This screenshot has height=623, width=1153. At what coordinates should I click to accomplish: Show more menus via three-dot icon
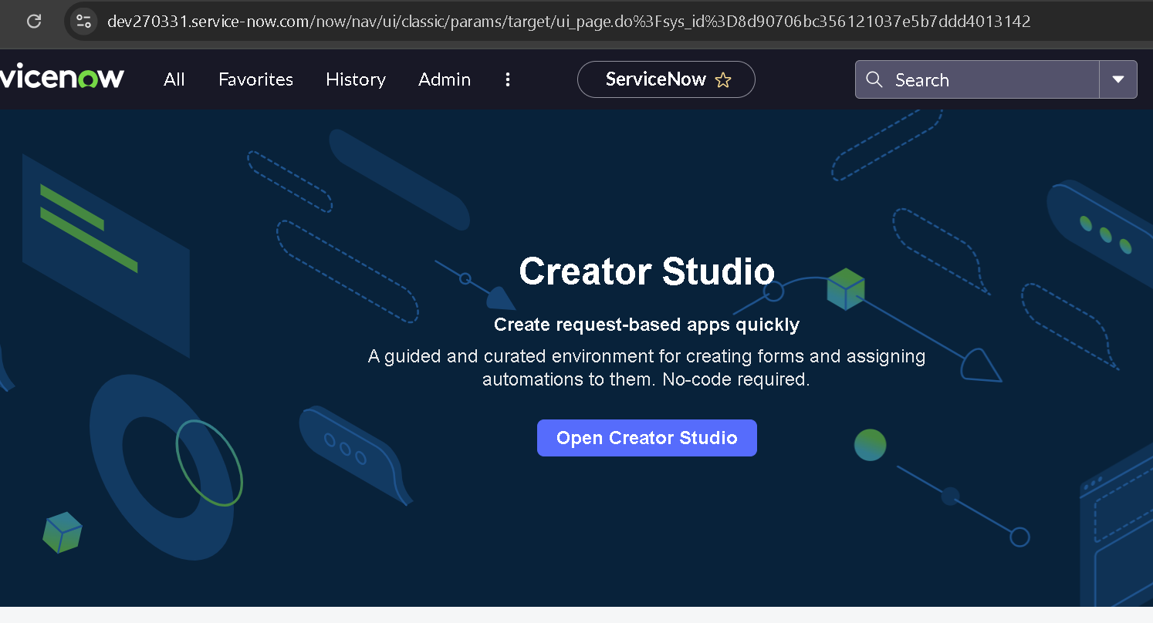click(508, 79)
